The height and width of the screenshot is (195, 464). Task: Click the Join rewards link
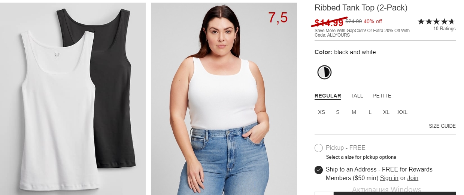413,178
